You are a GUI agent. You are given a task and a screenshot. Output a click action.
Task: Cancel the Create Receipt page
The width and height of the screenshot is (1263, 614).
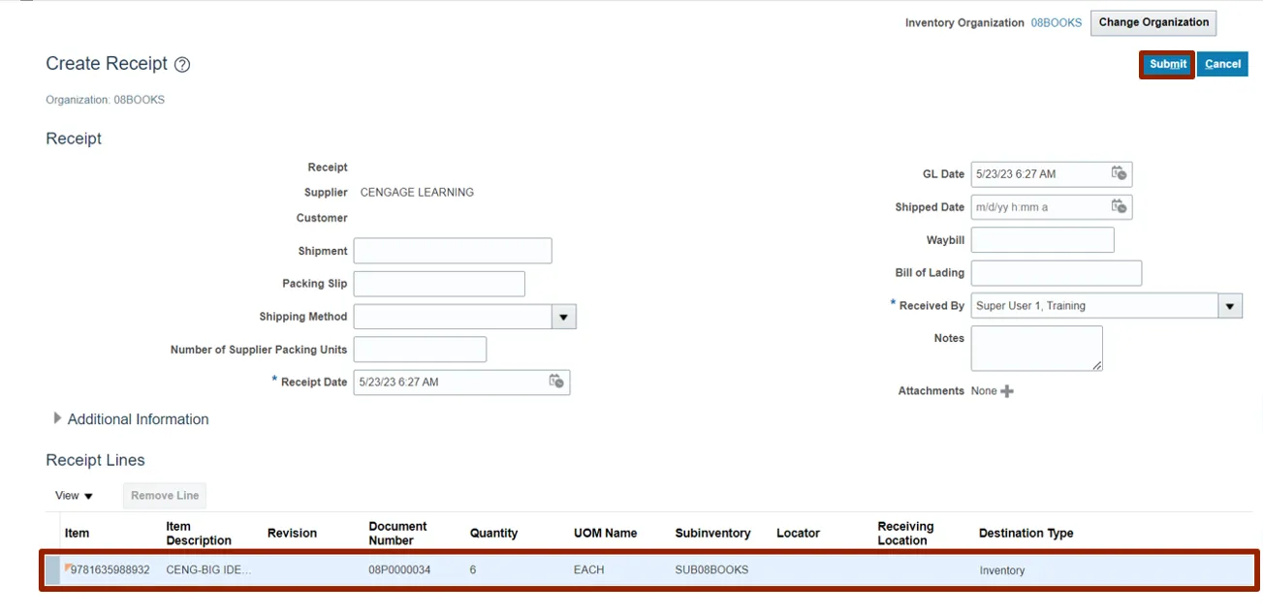coord(1222,64)
